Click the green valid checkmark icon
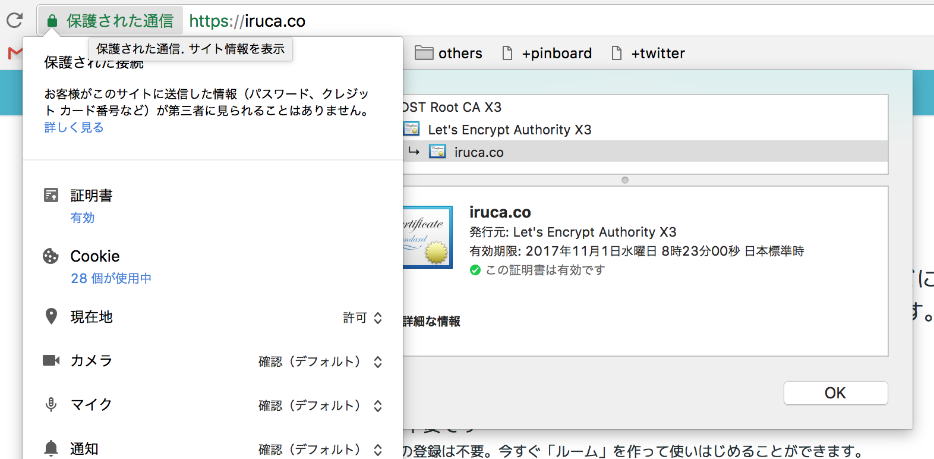Screen dimensions: 934x459 tap(475, 270)
